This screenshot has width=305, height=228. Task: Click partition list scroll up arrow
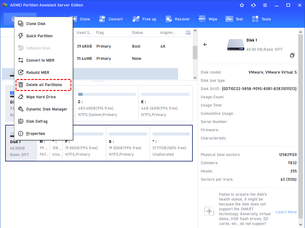(195, 31)
